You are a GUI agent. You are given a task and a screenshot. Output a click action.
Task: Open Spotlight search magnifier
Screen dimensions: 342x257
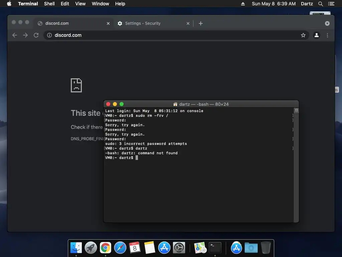(320, 4)
